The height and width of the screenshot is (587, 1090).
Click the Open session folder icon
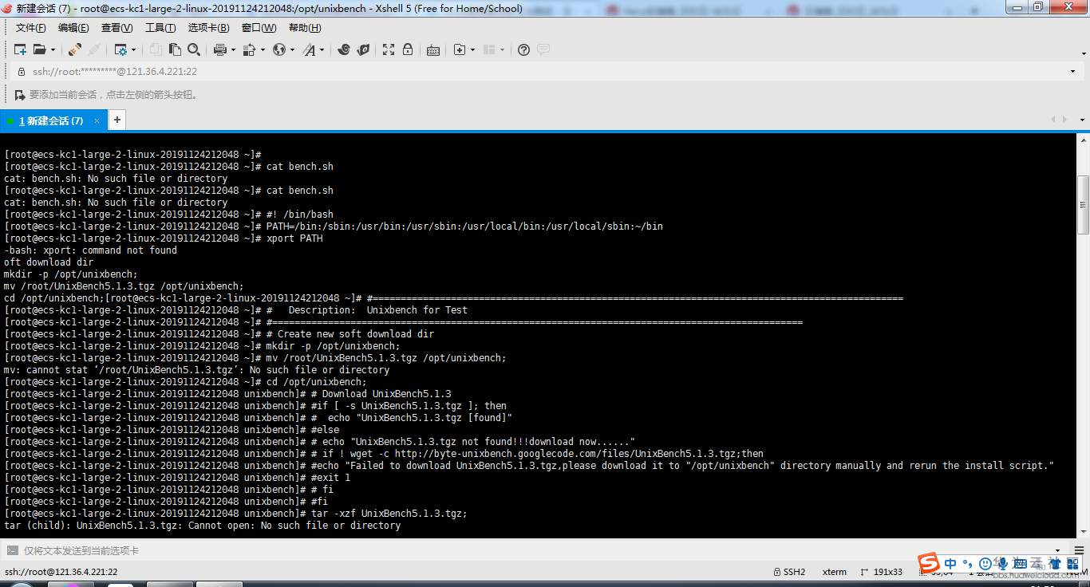[x=39, y=49]
